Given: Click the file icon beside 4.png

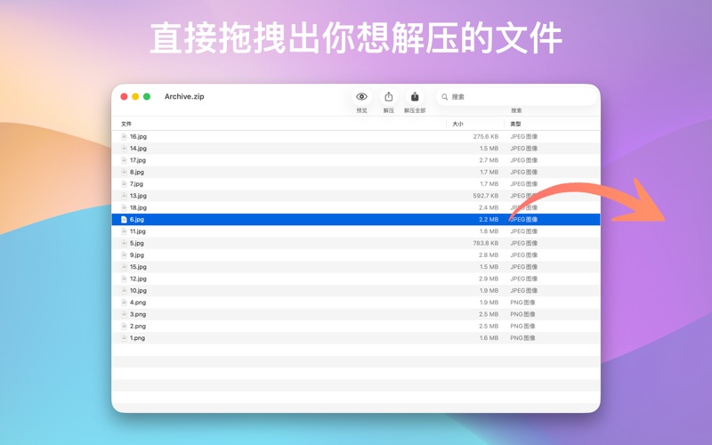Looking at the screenshot, I should [x=124, y=303].
